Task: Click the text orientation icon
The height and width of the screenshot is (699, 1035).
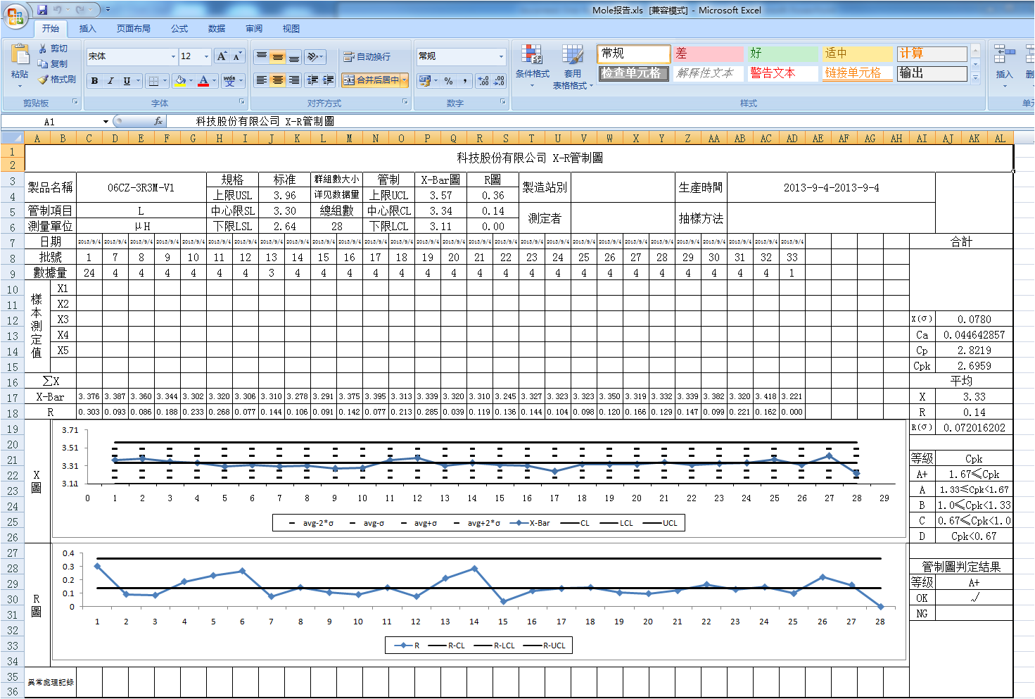Action: [313, 56]
